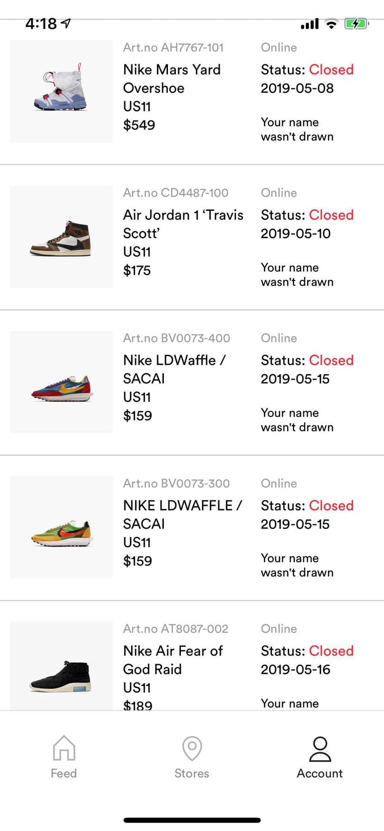384x831 pixels.
Task: Tap the Closed status of BV0073-400 entry
Action: [x=331, y=360]
